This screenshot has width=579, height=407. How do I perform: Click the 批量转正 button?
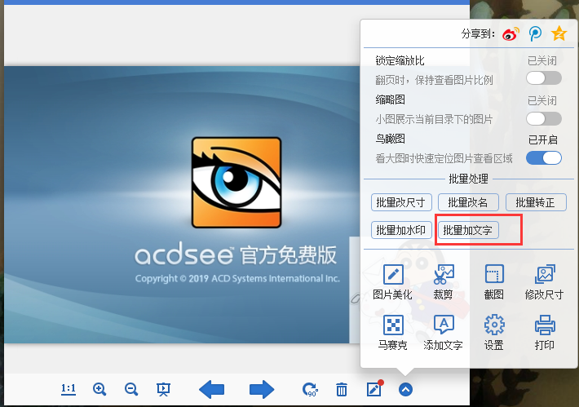coord(536,202)
